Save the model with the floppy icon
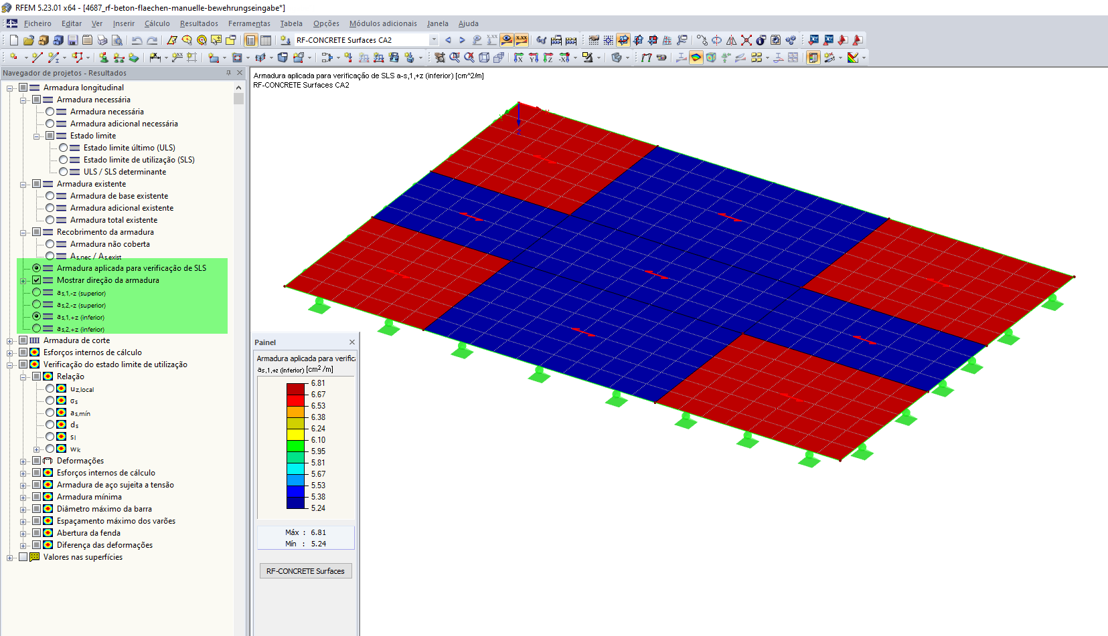This screenshot has width=1108, height=636. click(72, 40)
